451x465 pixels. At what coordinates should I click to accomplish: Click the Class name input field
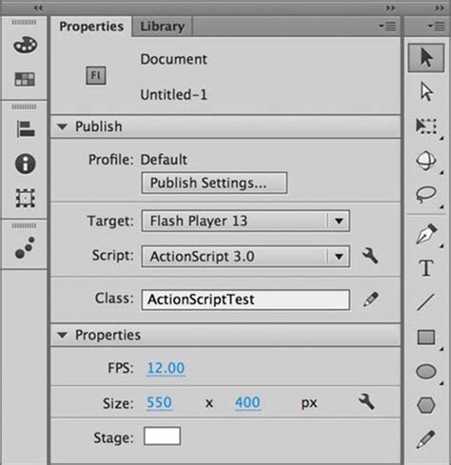tap(245, 300)
